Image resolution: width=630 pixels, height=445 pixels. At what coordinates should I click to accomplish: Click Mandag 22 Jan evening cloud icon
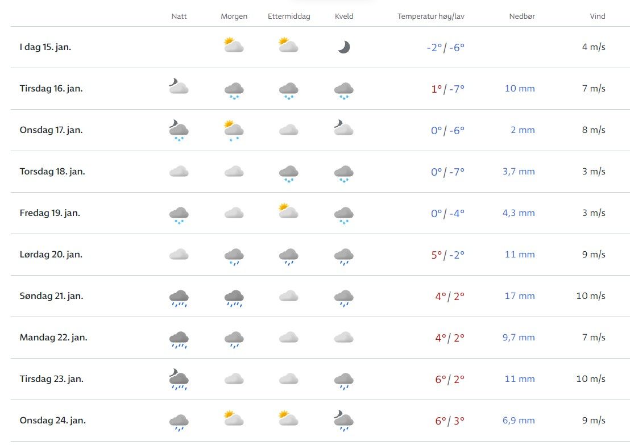[x=344, y=338]
